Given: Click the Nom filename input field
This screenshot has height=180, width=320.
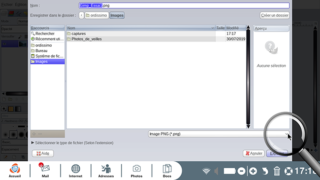Looking at the screenshot, I should pyautogui.click(x=184, y=5).
